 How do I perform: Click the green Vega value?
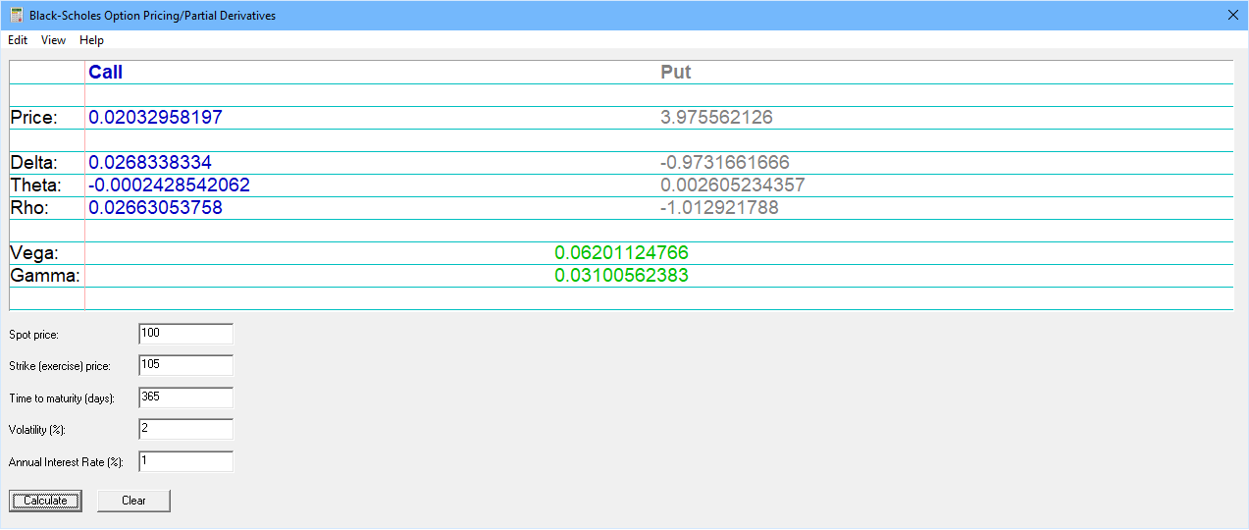[x=621, y=253]
